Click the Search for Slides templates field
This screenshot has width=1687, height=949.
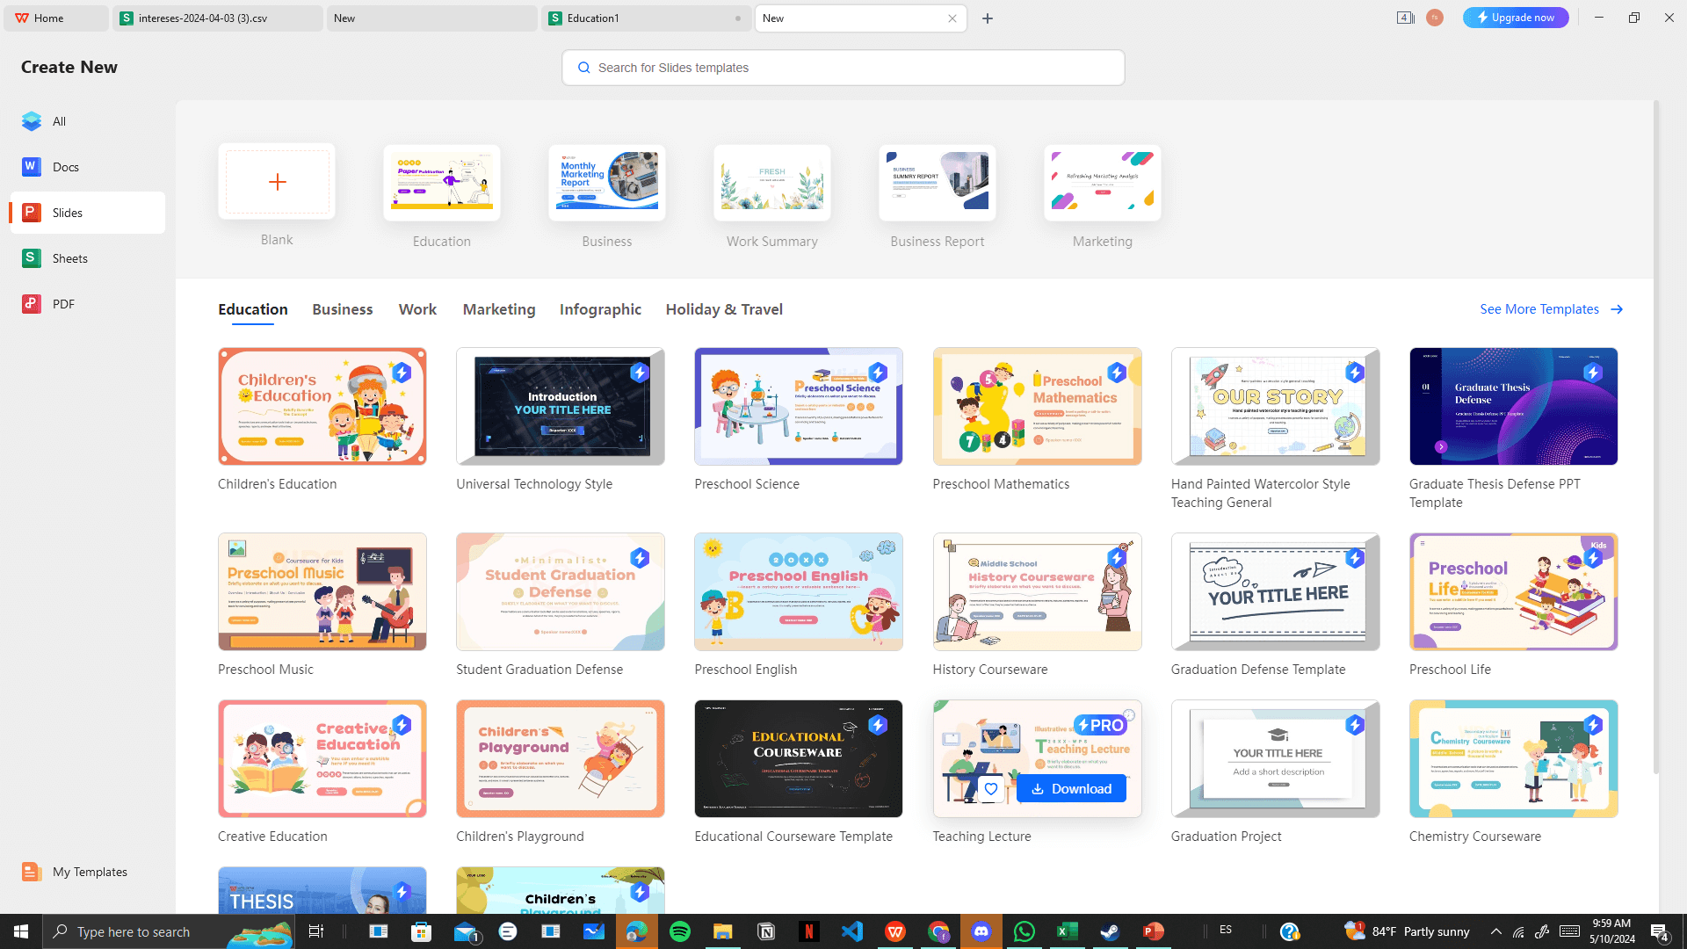843,68
